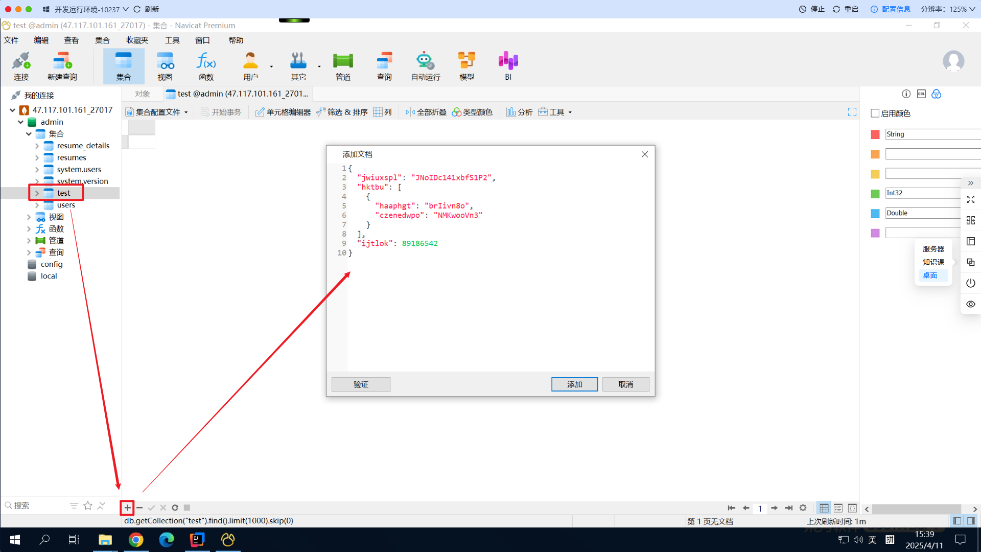This screenshot has width=981, height=552.
Task: Open the 函数 functions toolbar icon
Action: (x=206, y=66)
